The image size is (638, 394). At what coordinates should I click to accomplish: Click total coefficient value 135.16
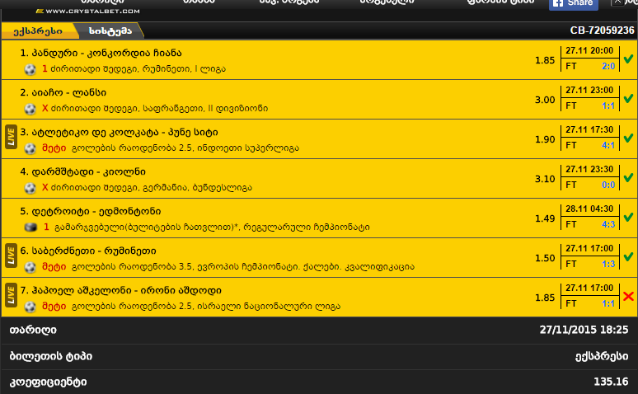[611, 382]
